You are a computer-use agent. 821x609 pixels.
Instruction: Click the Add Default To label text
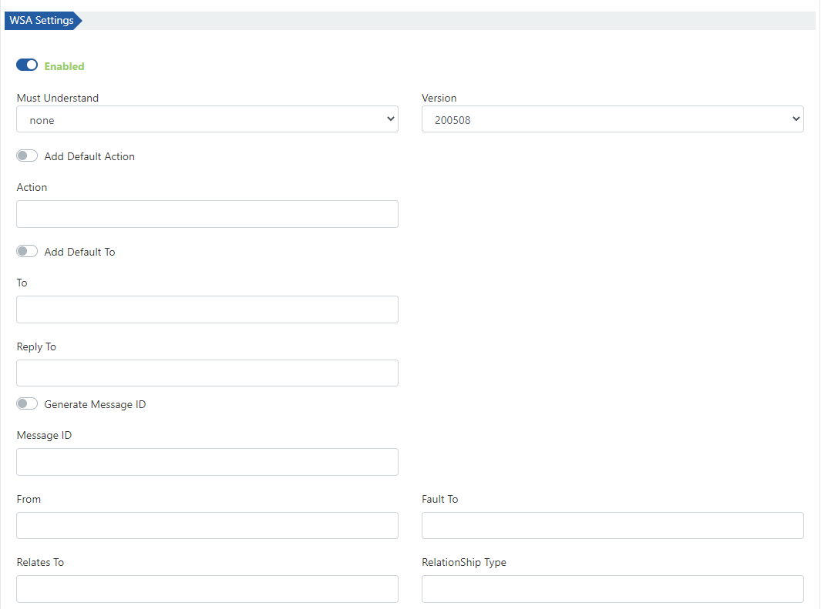[x=79, y=252]
